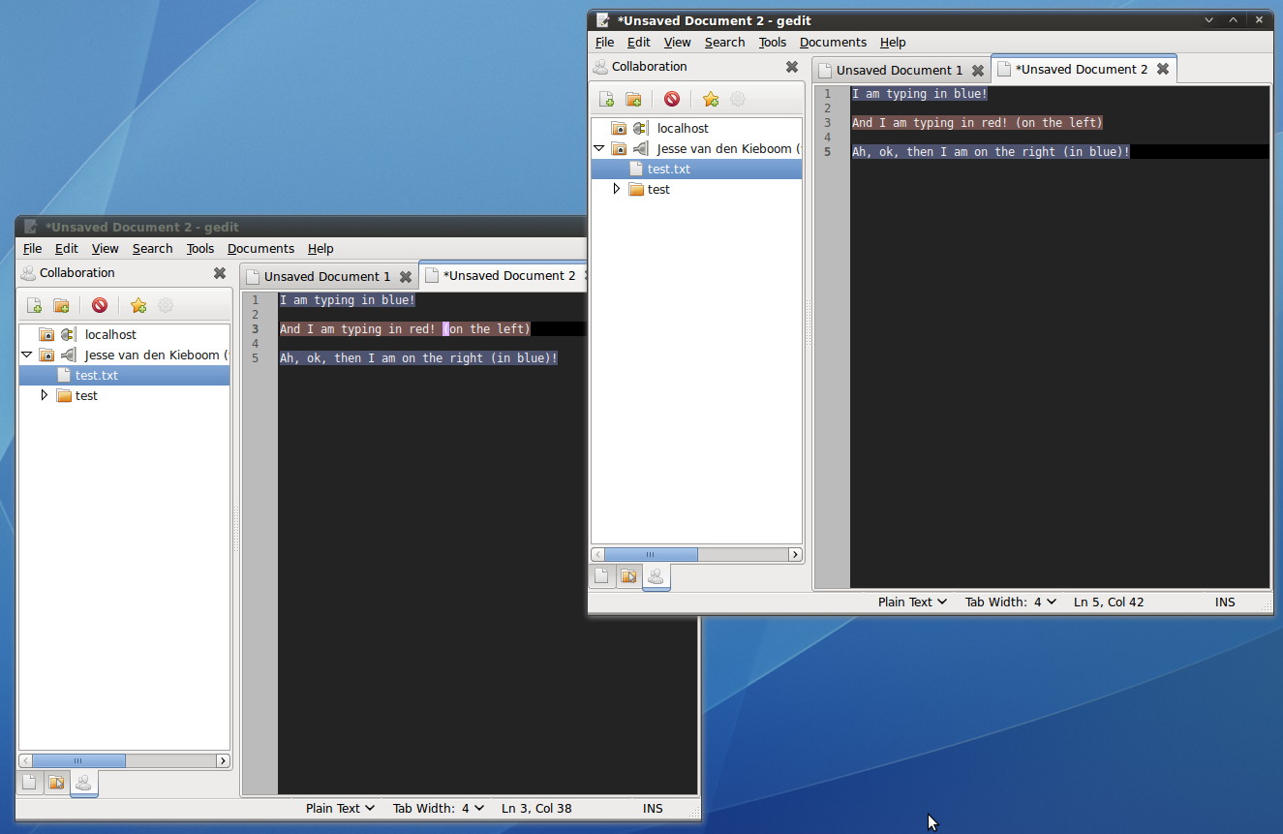Close the Collaboration side panel in back window
This screenshot has width=1283, height=834.
(220, 273)
